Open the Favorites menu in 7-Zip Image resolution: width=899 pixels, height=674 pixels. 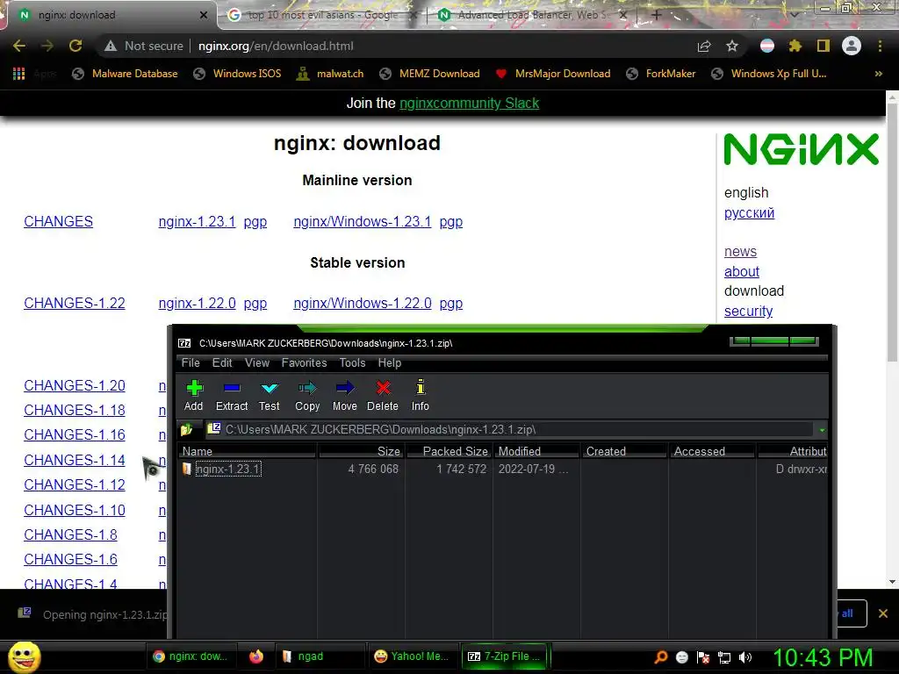tap(304, 362)
